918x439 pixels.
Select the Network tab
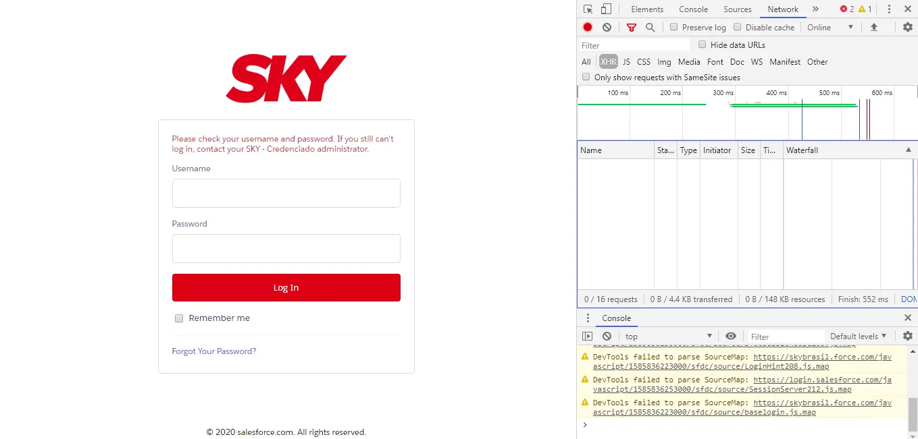pos(783,9)
